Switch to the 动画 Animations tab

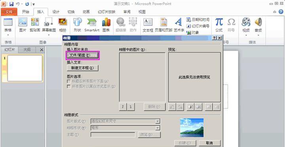point(86,12)
